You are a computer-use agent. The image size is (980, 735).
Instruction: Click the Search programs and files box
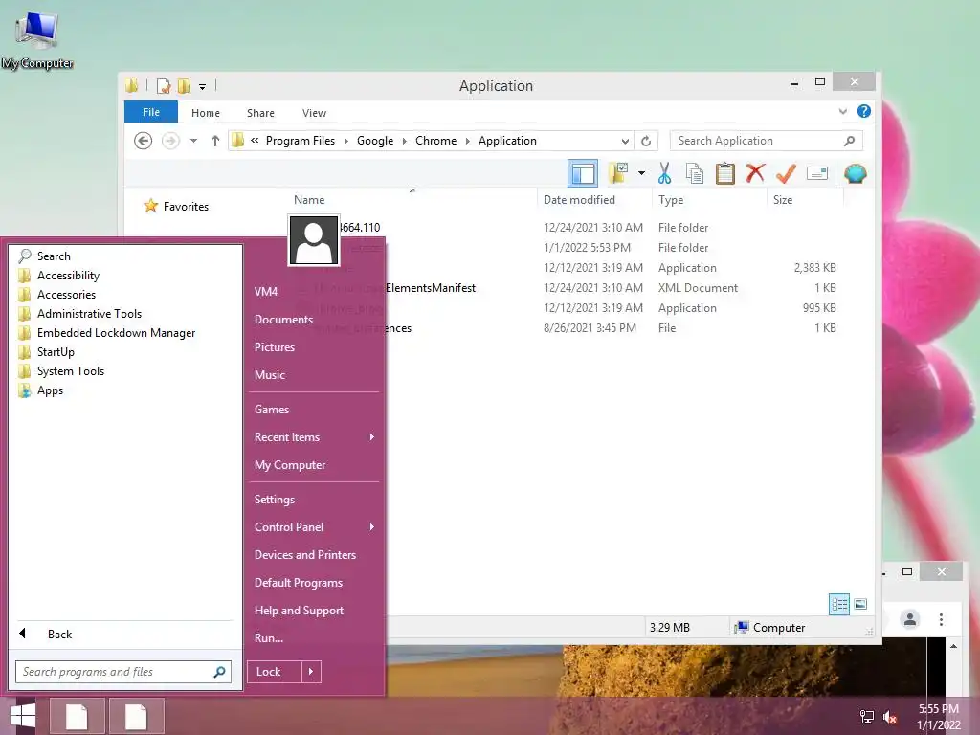pyautogui.click(x=123, y=672)
